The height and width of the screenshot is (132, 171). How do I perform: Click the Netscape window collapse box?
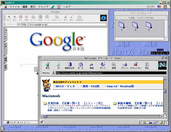pyautogui.click(x=166, y=58)
